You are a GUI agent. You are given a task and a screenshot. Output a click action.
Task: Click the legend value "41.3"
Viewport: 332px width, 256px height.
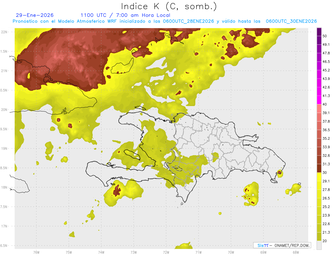point(326,96)
